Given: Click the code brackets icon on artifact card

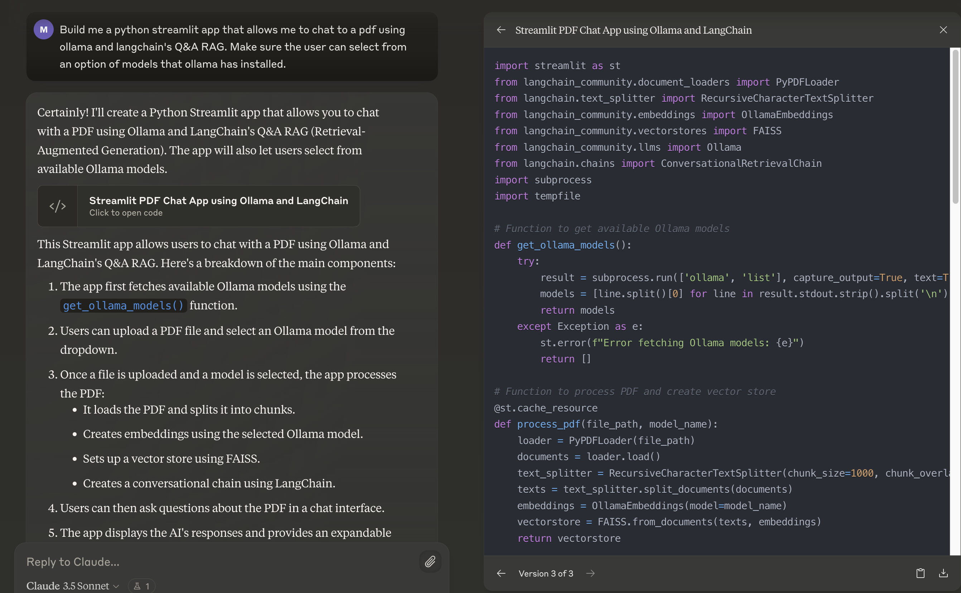Looking at the screenshot, I should pyautogui.click(x=58, y=206).
